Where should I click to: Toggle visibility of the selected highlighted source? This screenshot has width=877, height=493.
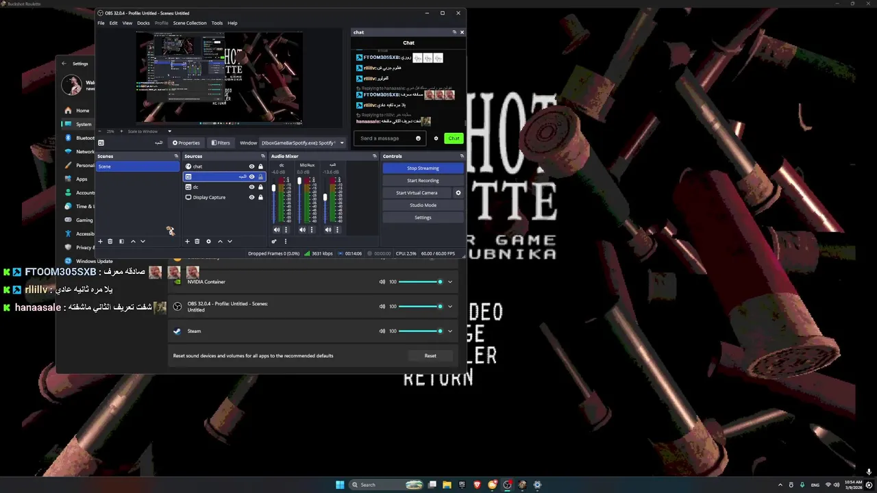[251, 177]
